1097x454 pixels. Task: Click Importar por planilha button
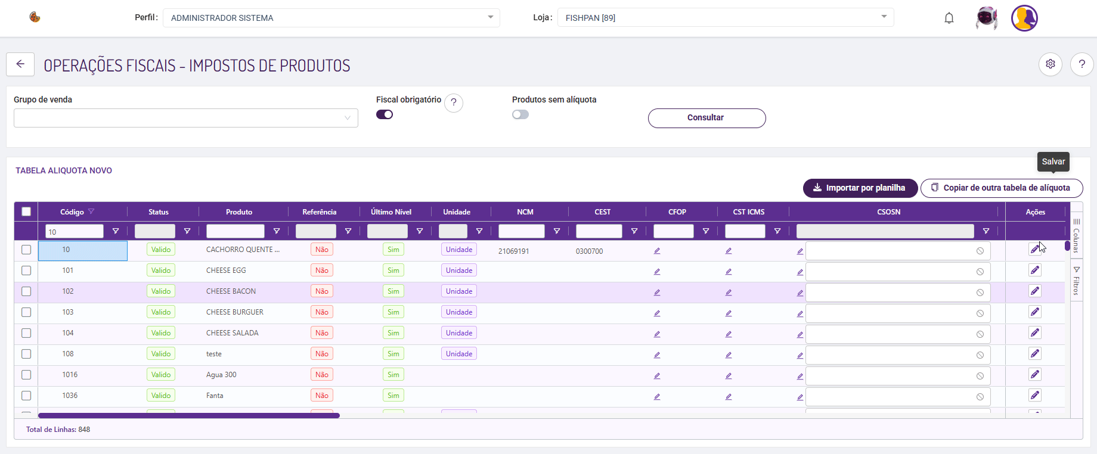coord(860,188)
